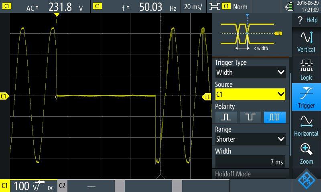Select the Trigger menu icon
Image resolution: width=321 pixels, height=192 pixels.
click(306, 97)
